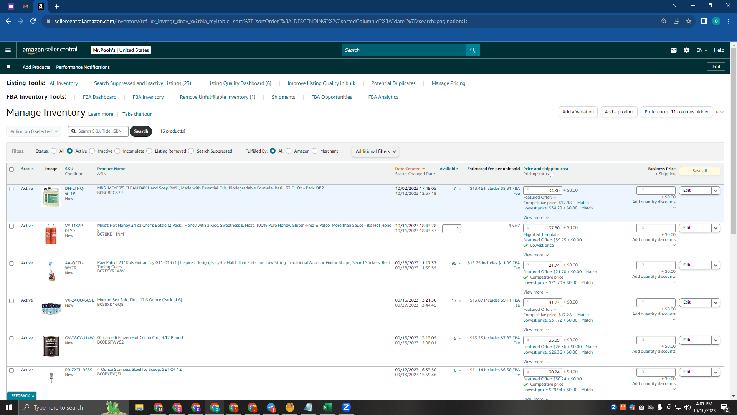The height and width of the screenshot is (415, 737).
Task: Open the Seller Central hamburger menu
Action: [x=8, y=50]
